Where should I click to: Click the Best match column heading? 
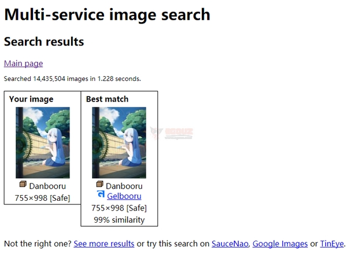pyautogui.click(x=107, y=99)
